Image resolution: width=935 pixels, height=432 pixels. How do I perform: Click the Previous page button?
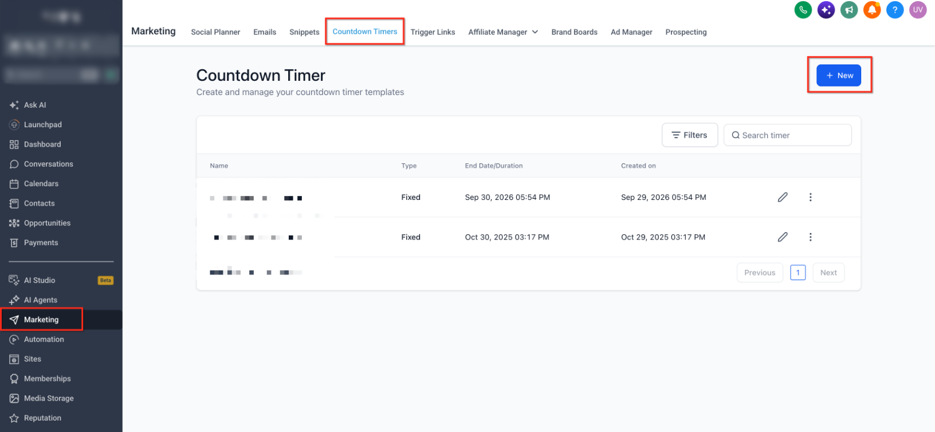pyautogui.click(x=760, y=273)
